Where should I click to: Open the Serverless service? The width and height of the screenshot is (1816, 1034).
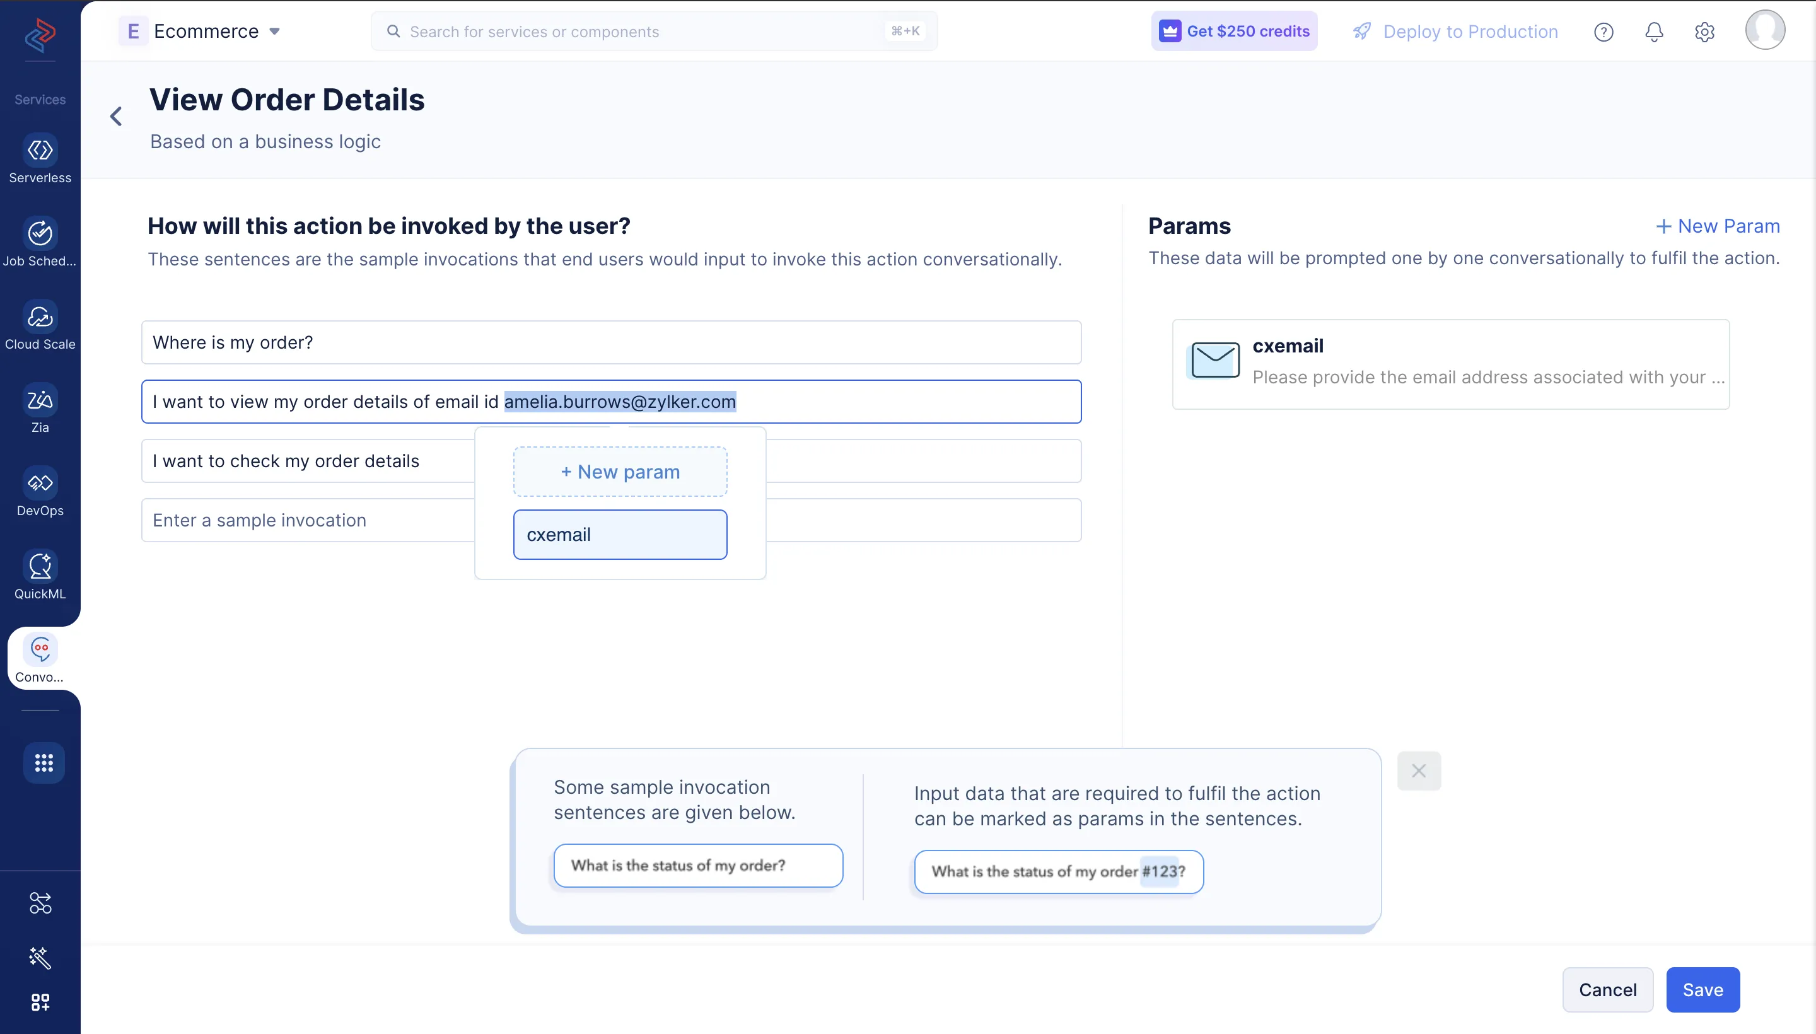tap(40, 158)
